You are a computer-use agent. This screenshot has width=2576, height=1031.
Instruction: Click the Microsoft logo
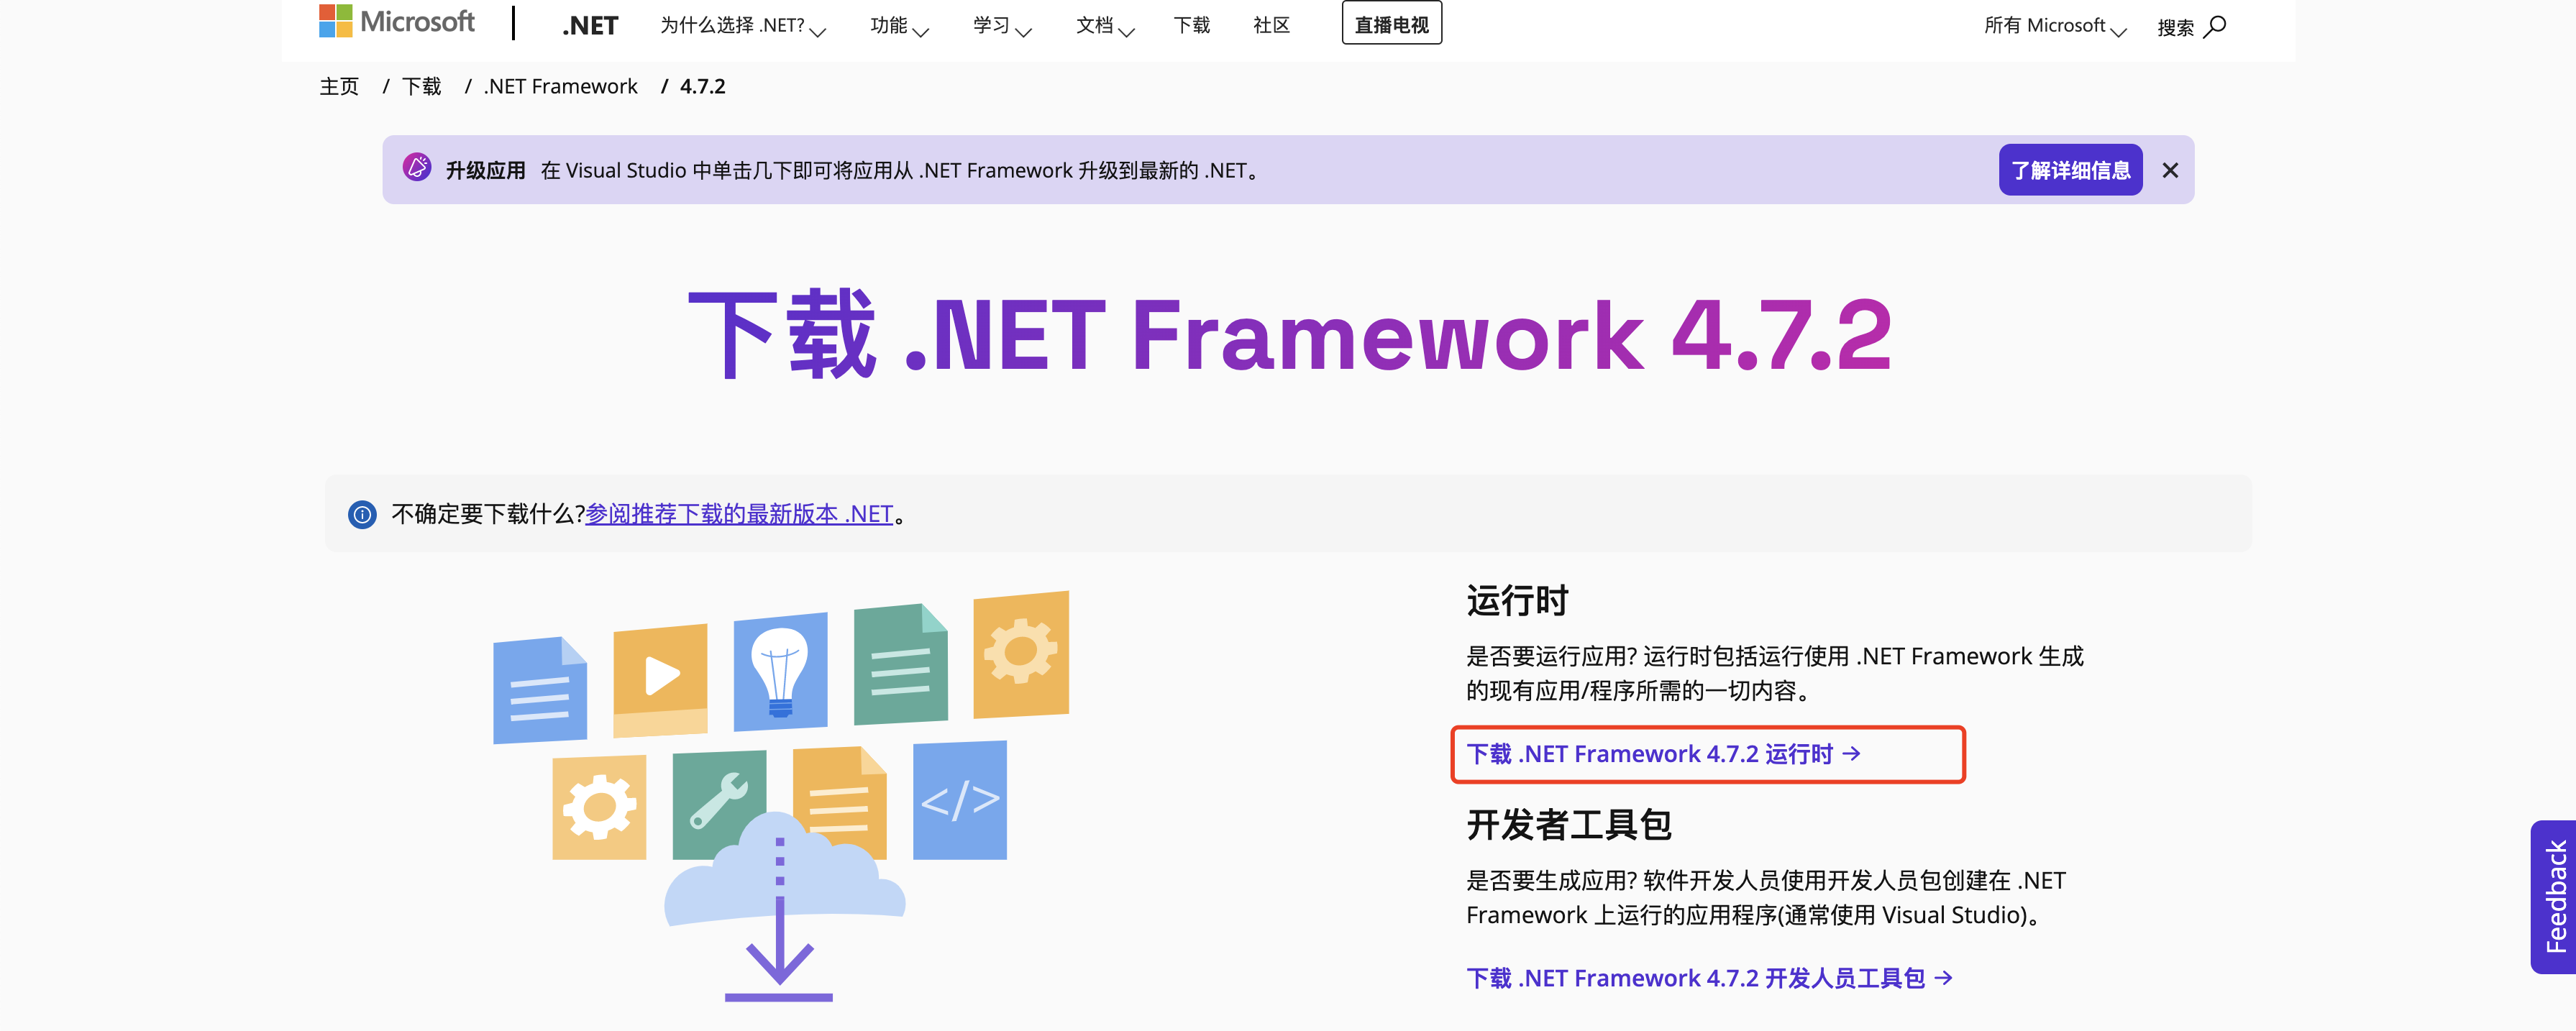(396, 22)
